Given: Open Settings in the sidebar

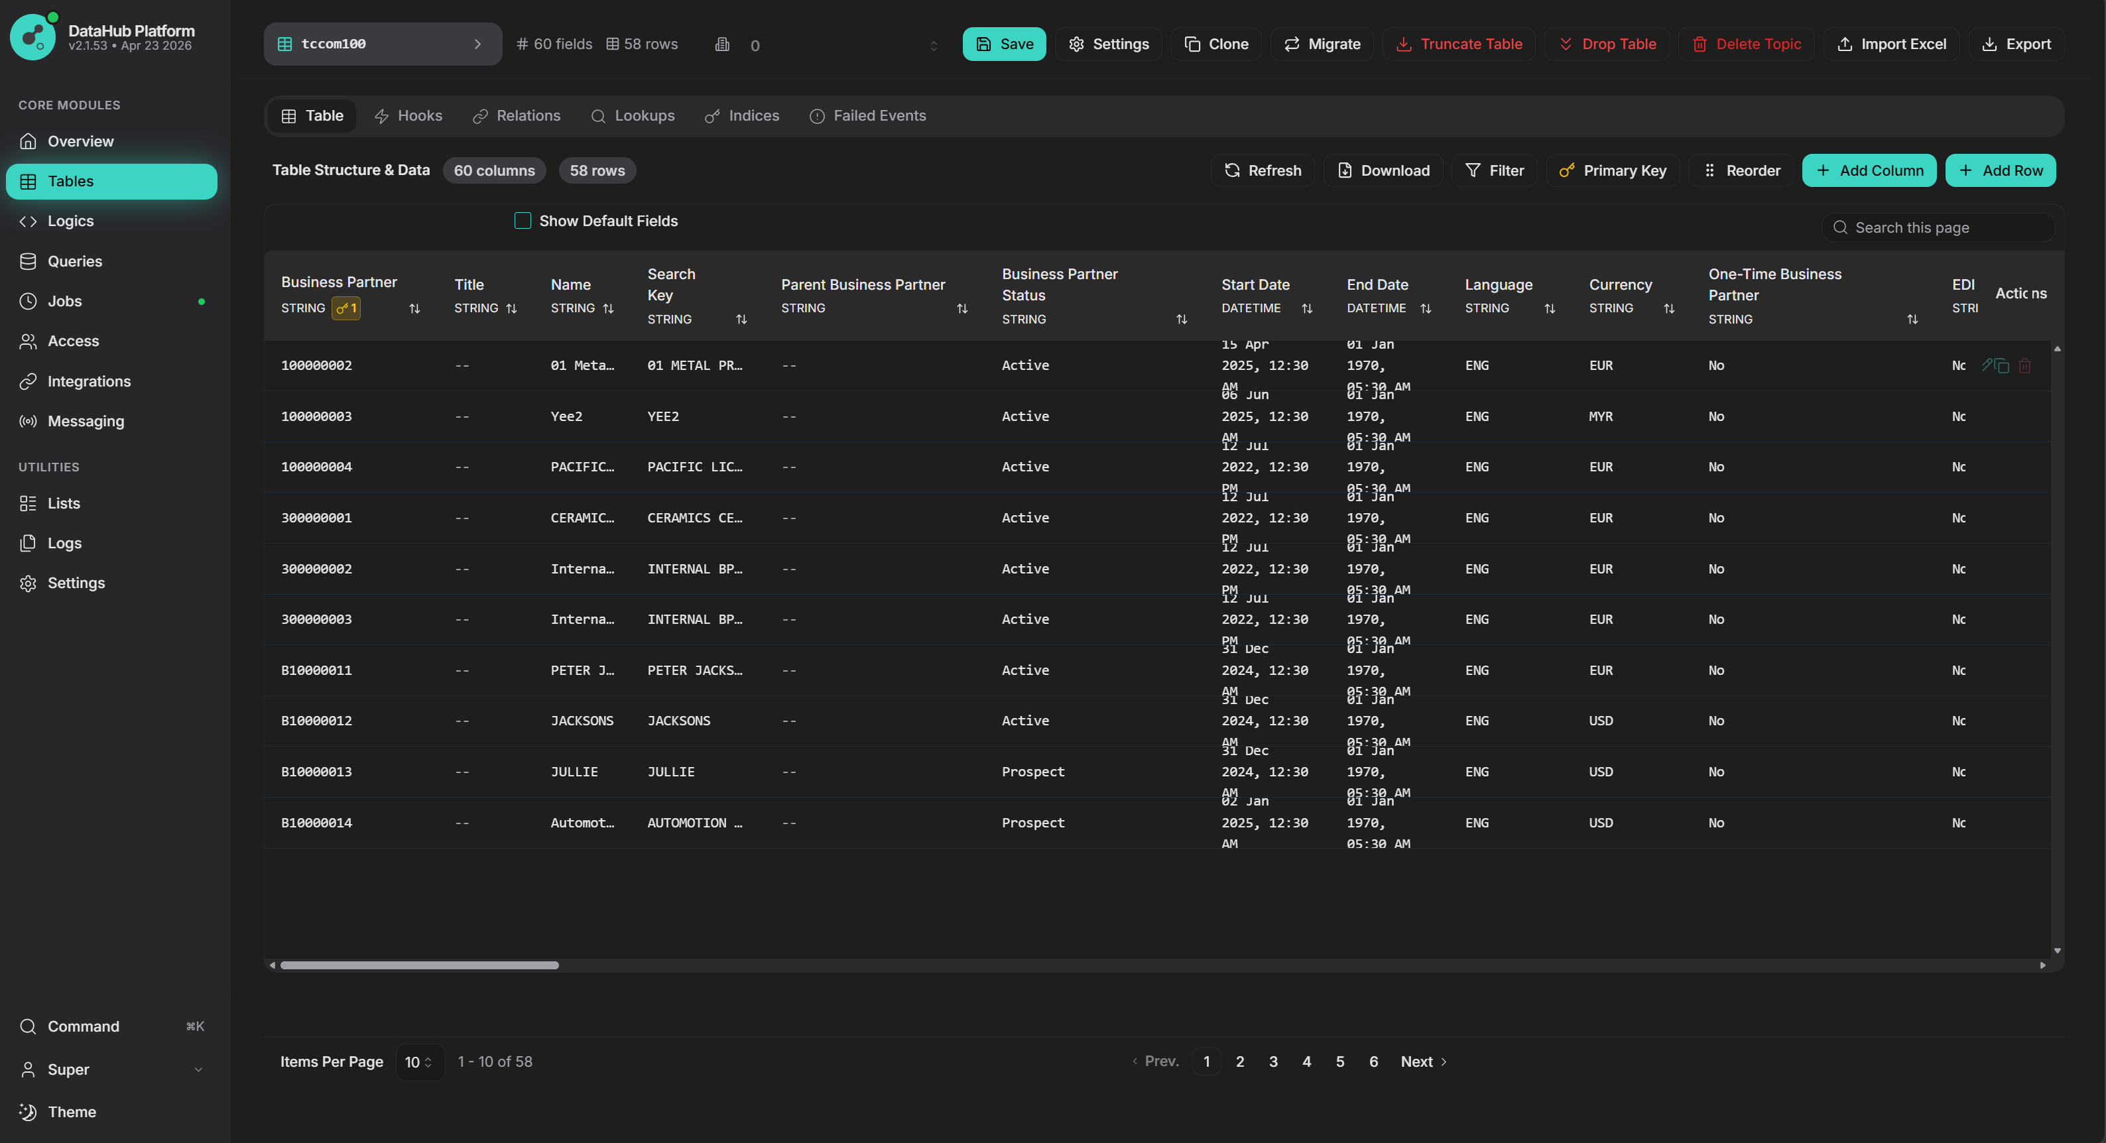Looking at the screenshot, I should tap(111, 583).
